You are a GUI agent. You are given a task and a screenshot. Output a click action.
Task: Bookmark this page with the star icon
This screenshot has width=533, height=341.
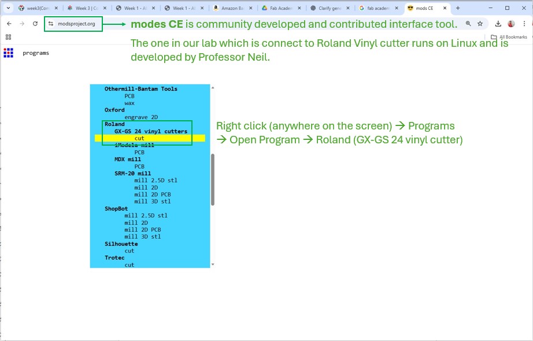tap(480, 24)
